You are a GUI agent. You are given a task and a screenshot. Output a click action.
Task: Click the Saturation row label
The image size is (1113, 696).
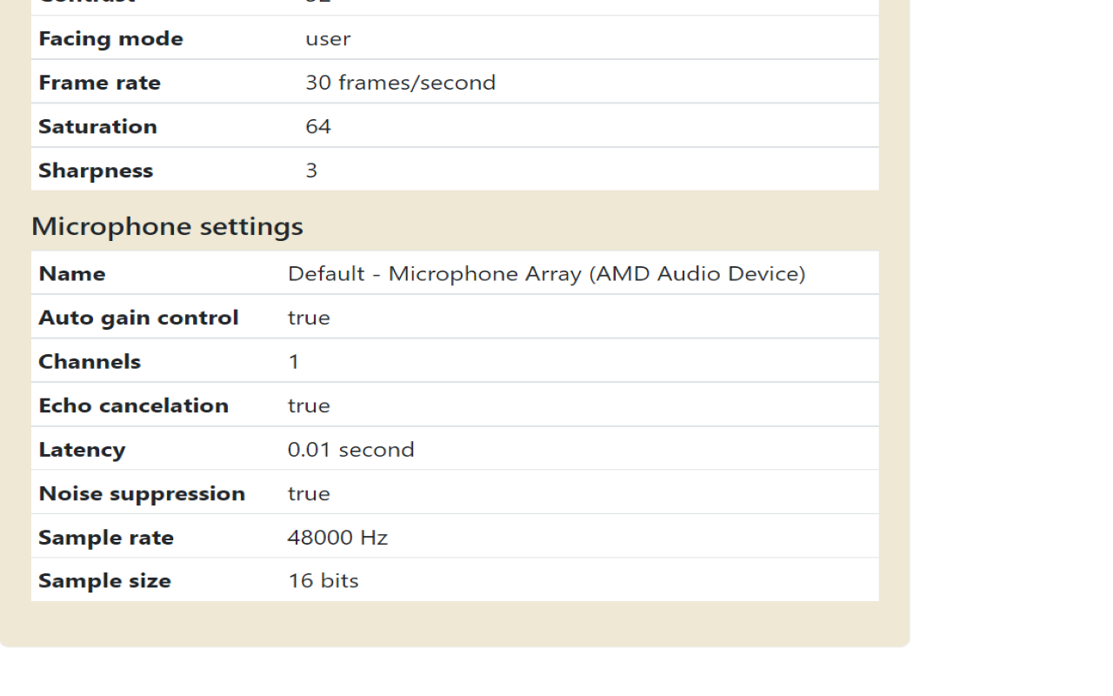pos(97,126)
